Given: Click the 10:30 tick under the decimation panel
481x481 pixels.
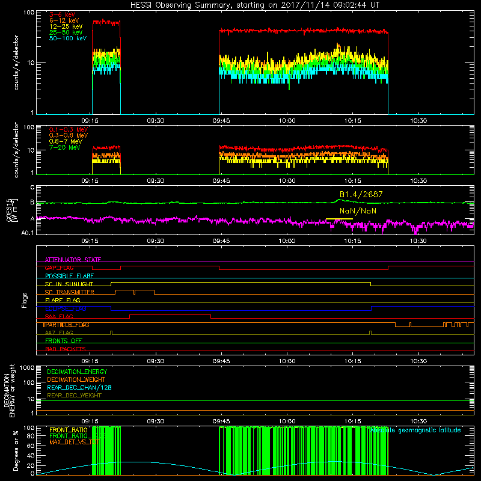Looking at the screenshot, I should coord(418,421).
